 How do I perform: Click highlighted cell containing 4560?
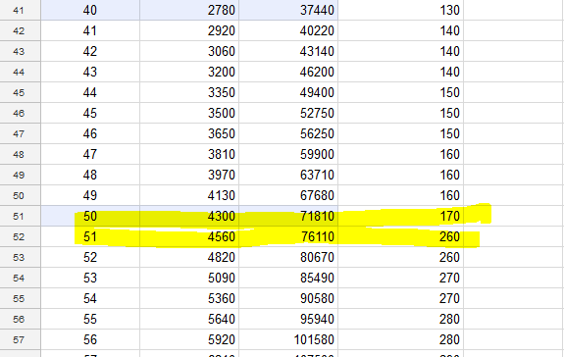coord(189,236)
